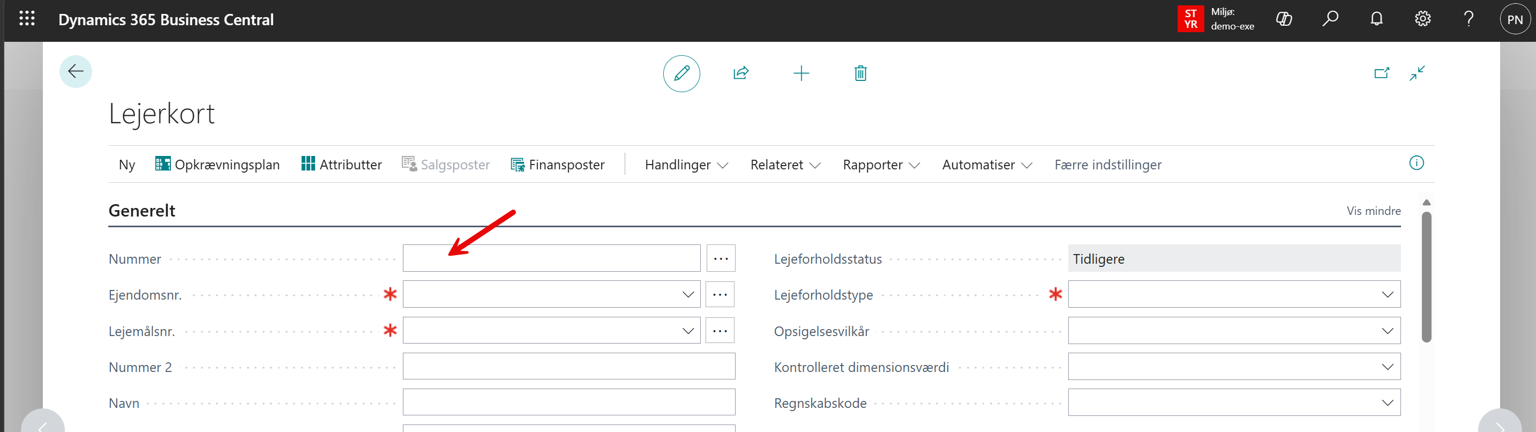Click Færre indstillinger button

pos(1107,165)
